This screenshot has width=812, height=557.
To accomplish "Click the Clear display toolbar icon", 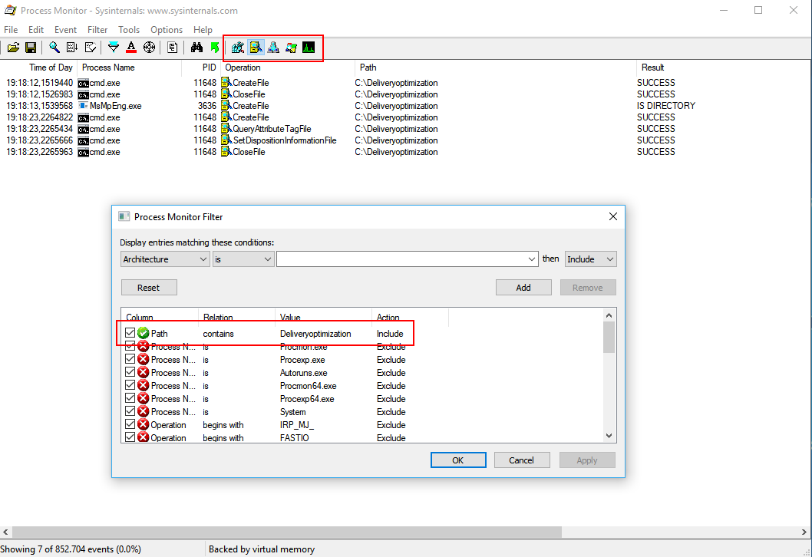I will (90, 48).
